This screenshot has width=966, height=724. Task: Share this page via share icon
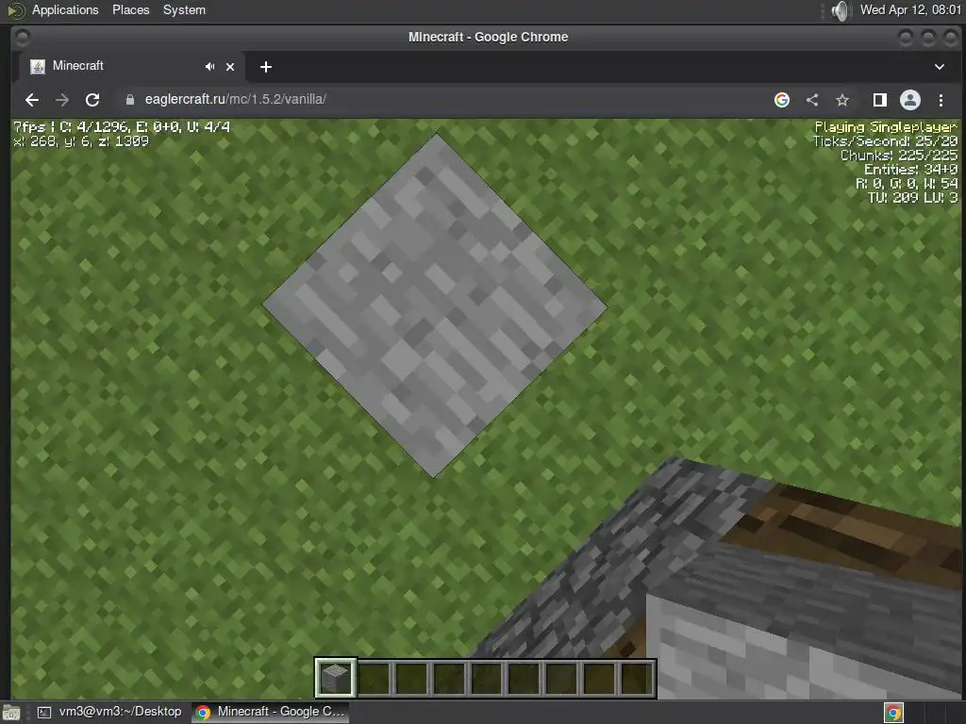[x=812, y=100]
